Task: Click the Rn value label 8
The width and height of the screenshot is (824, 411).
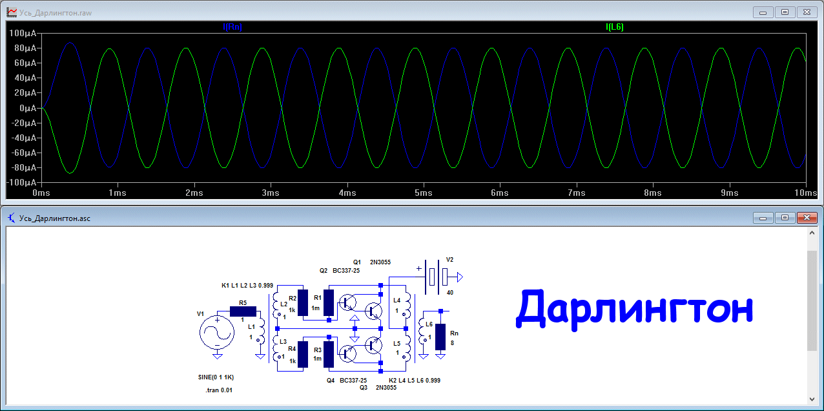Action: click(452, 342)
